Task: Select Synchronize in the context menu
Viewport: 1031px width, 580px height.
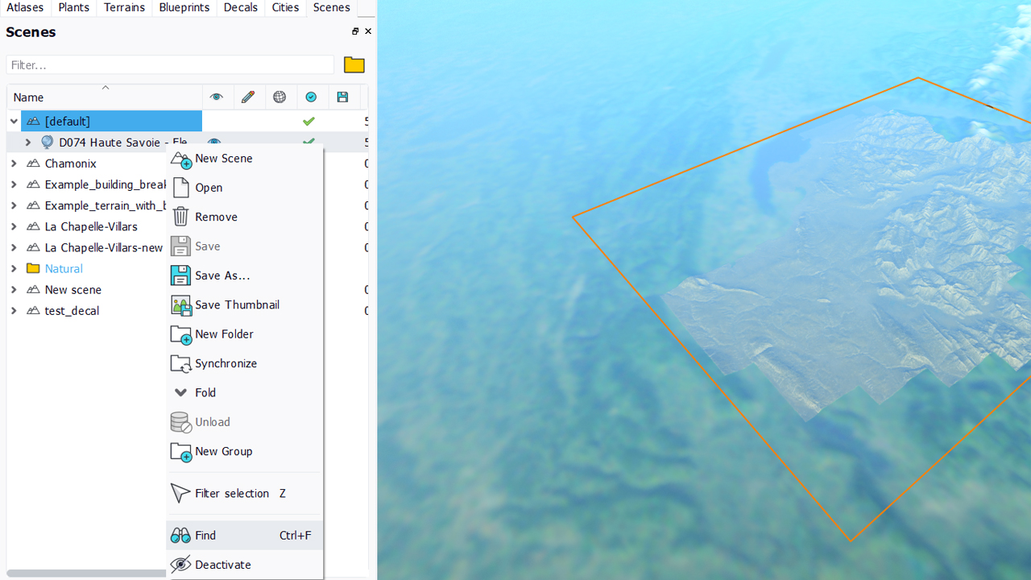Action: (x=226, y=363)
